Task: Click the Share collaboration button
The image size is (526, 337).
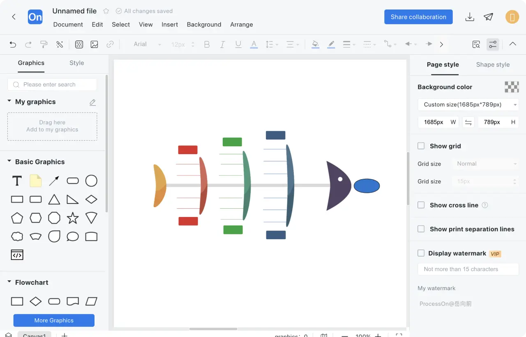Action: point(418,17)
